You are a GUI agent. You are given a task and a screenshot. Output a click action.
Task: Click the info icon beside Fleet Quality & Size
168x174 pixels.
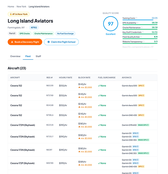coord(141,37)
